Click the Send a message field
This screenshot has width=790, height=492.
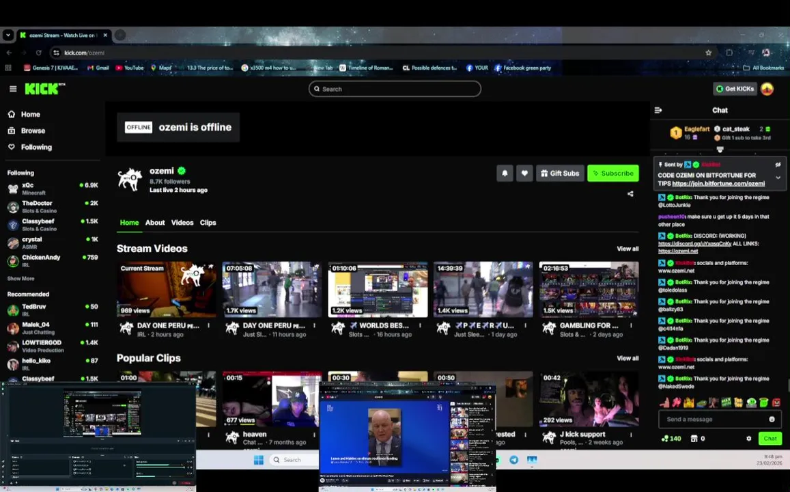[720, 419]
